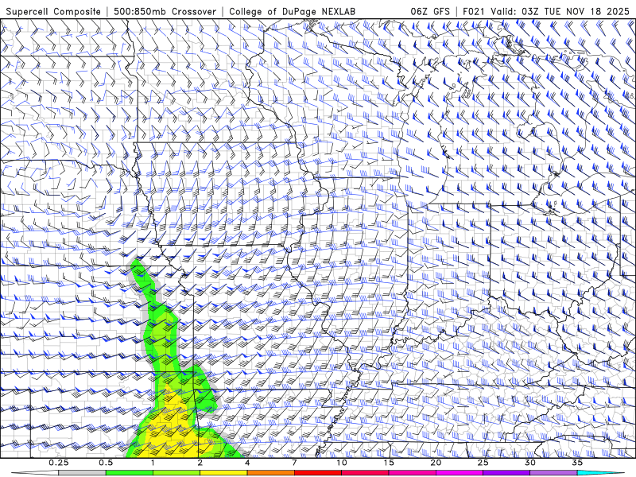Click the orange 4–7 legend swatch
Image resolution: width=636 pixels, height=477 pixels.
[270, 473]
